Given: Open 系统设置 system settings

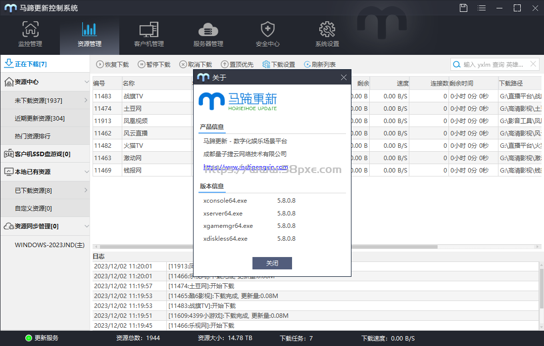Looking at the screenshot, I should click(327, 34).
